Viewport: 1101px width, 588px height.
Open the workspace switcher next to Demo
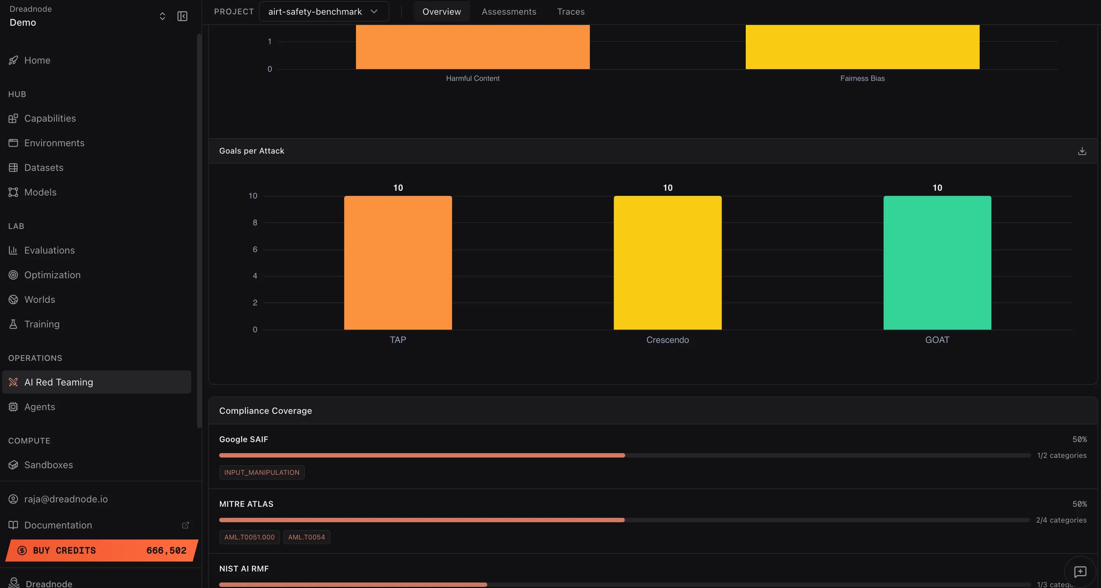(163, 16)
